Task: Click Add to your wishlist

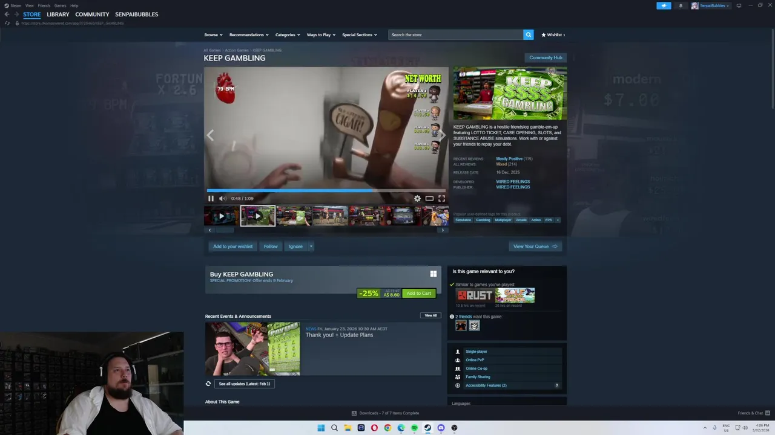Action: (233, 246)
